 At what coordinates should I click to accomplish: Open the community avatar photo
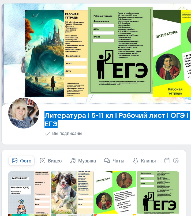point(24,113)
